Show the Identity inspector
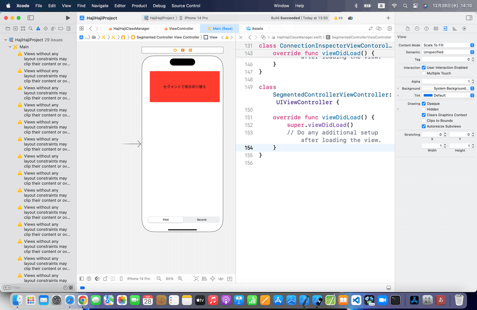477x310 pixels. 436,29
